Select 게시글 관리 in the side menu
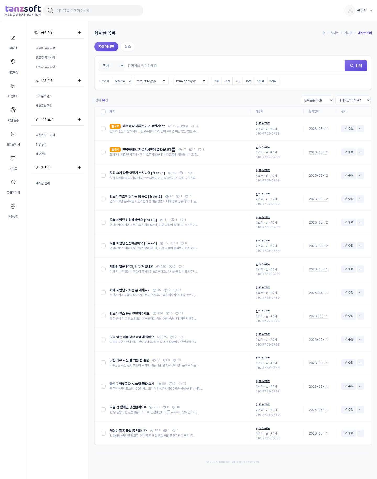Screen dimensions: 377x479 point(43,183)
